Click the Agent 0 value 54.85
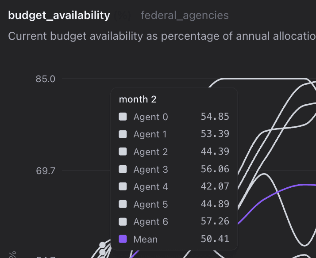 click(215, 117)
